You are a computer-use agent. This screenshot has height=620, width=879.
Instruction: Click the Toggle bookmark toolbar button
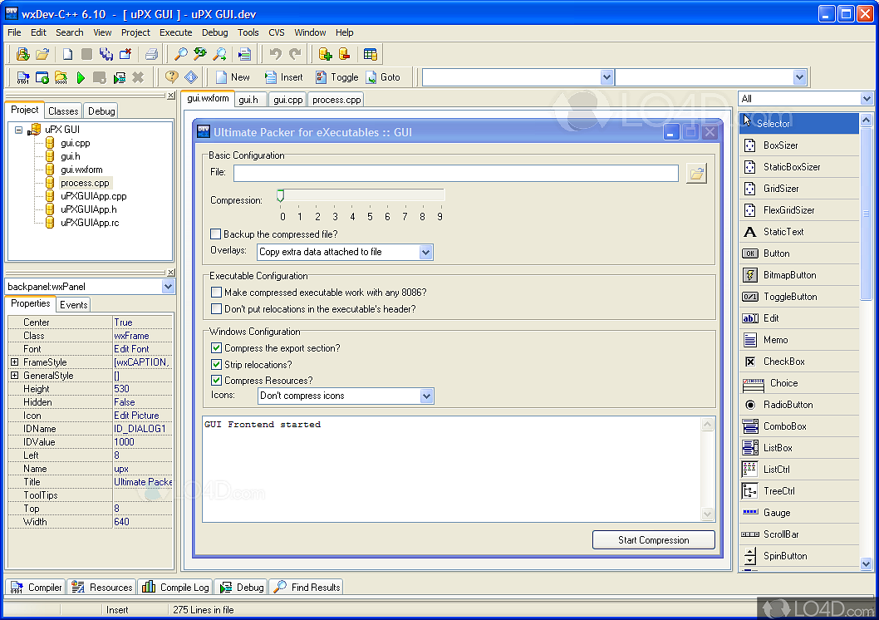tap(336, 77)
